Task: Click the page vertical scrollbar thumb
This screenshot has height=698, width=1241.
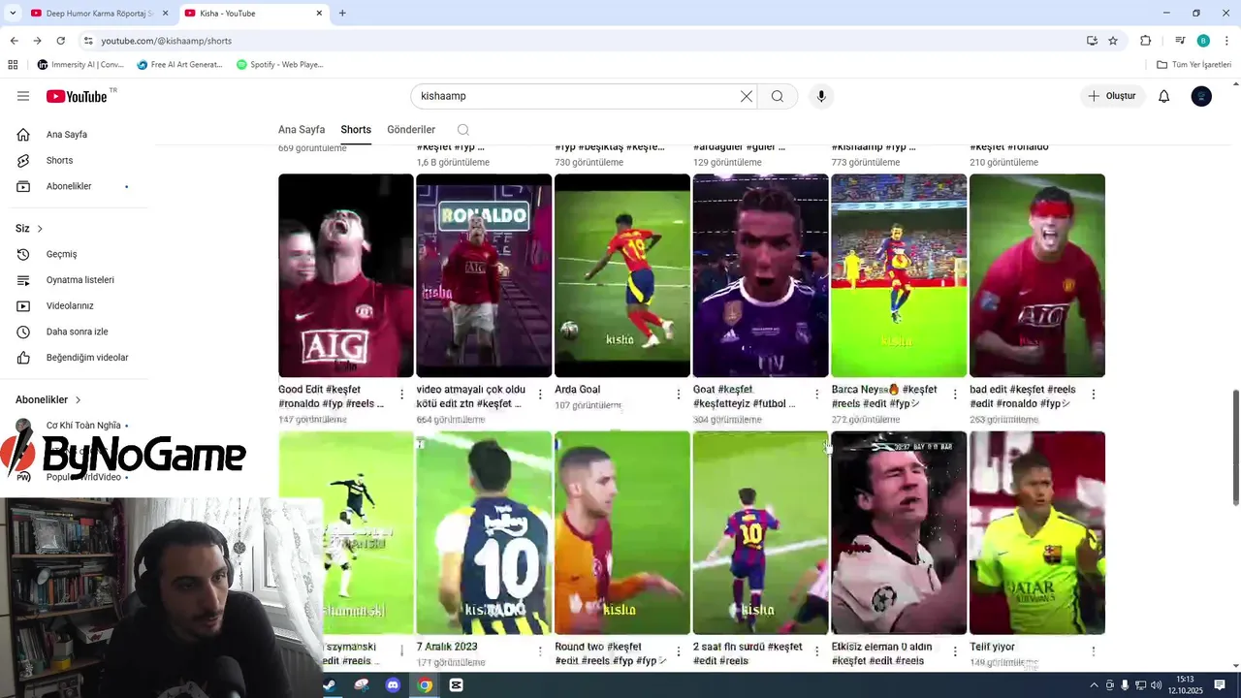Action: coord(1235,448)
